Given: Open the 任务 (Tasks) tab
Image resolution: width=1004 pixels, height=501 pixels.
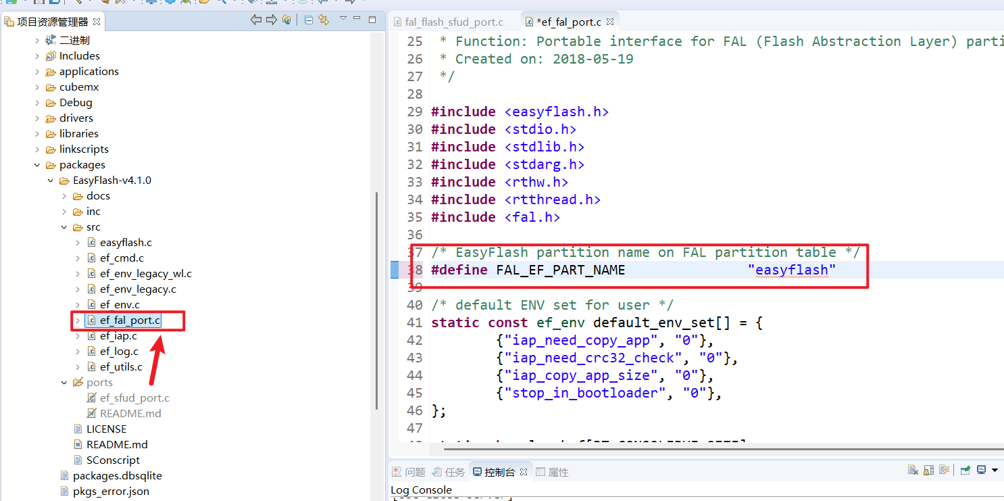Looking at the screenshot, I should pyautogui.click(x=449, y=472).
